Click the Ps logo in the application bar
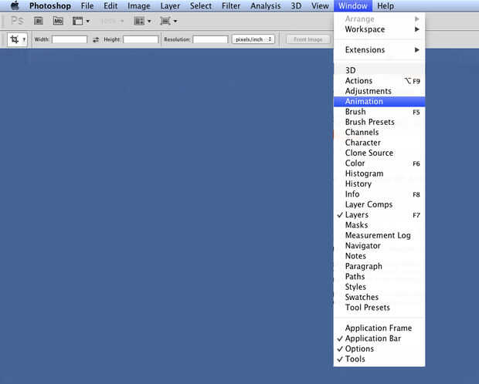479x384 pixels. click(x=17, y=21)
